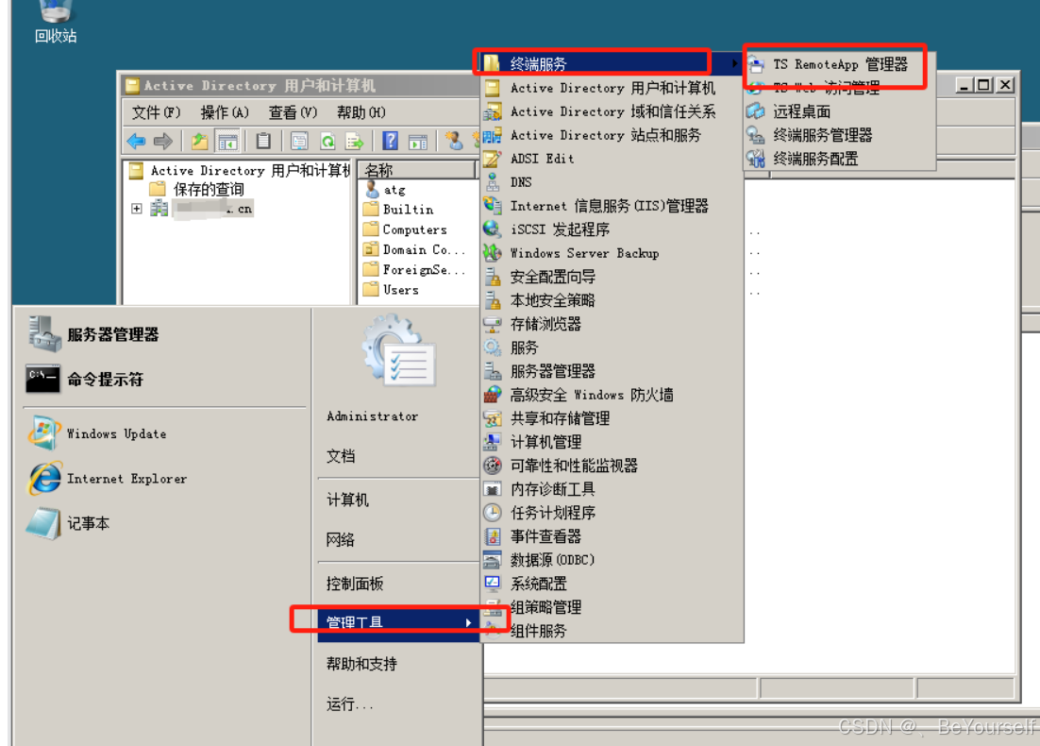Select the Computers folder
The width and height of the screenshot is (1040, 746).
405,229
